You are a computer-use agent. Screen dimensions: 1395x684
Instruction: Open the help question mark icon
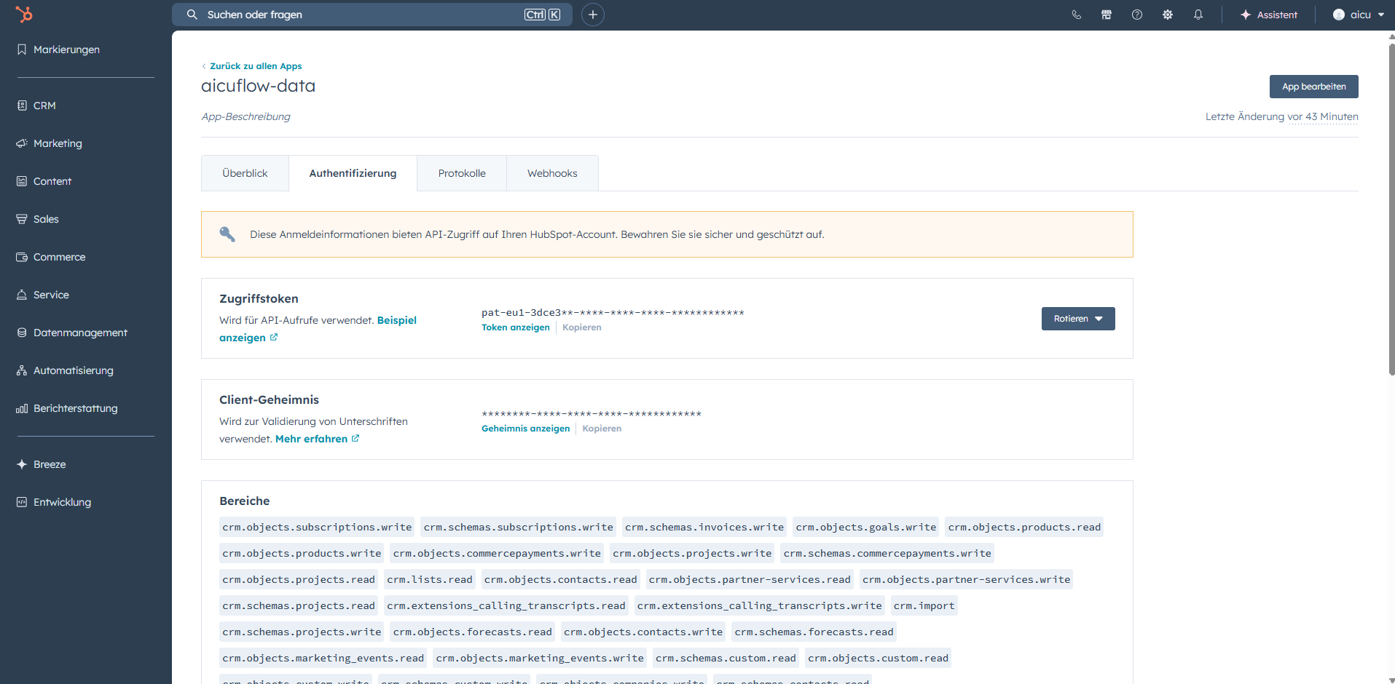click(x=1137, y=15)
